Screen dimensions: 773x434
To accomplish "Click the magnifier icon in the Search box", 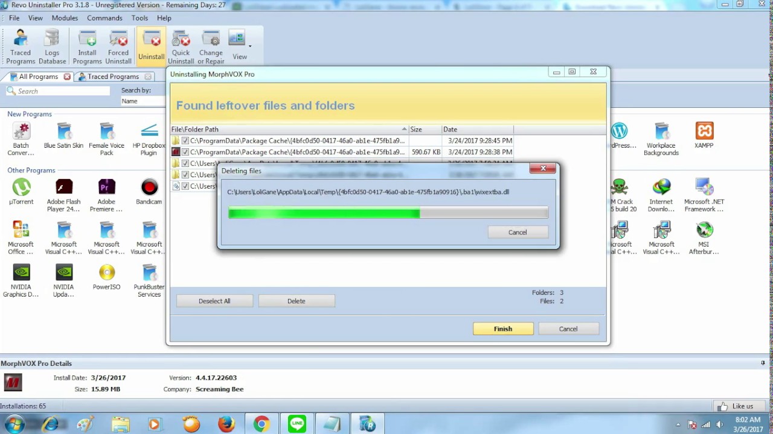I will tap(11, 91).
